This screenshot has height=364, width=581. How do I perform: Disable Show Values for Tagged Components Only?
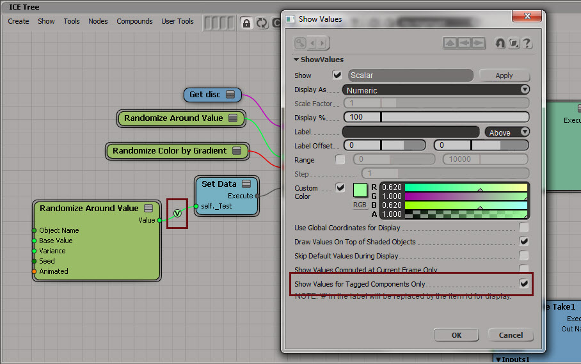pos(524,283)
